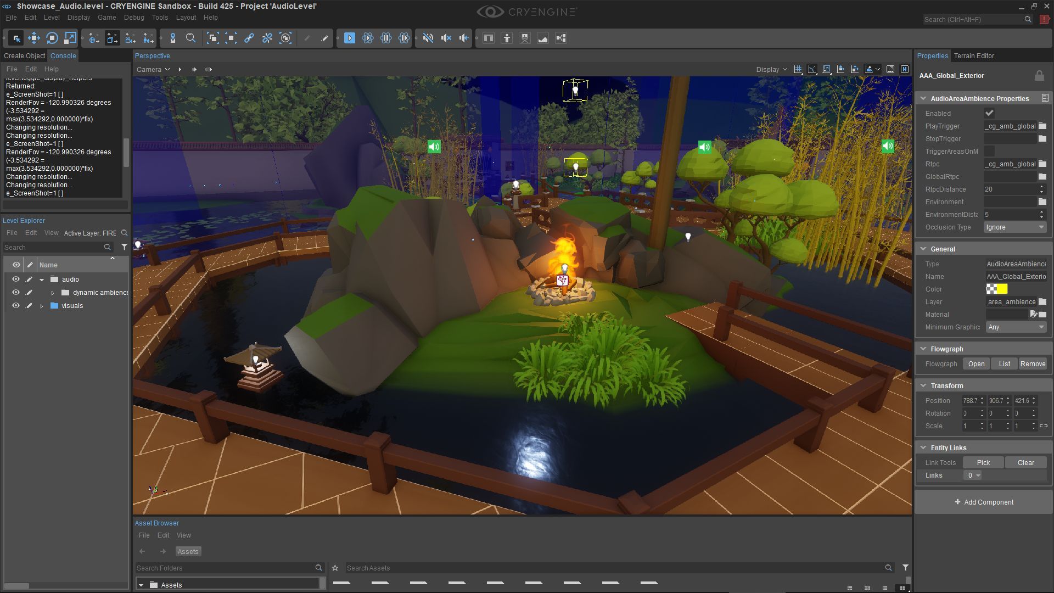
Task: Toggle angle snapping in viewport header
Action: click(x=812, y=69)
